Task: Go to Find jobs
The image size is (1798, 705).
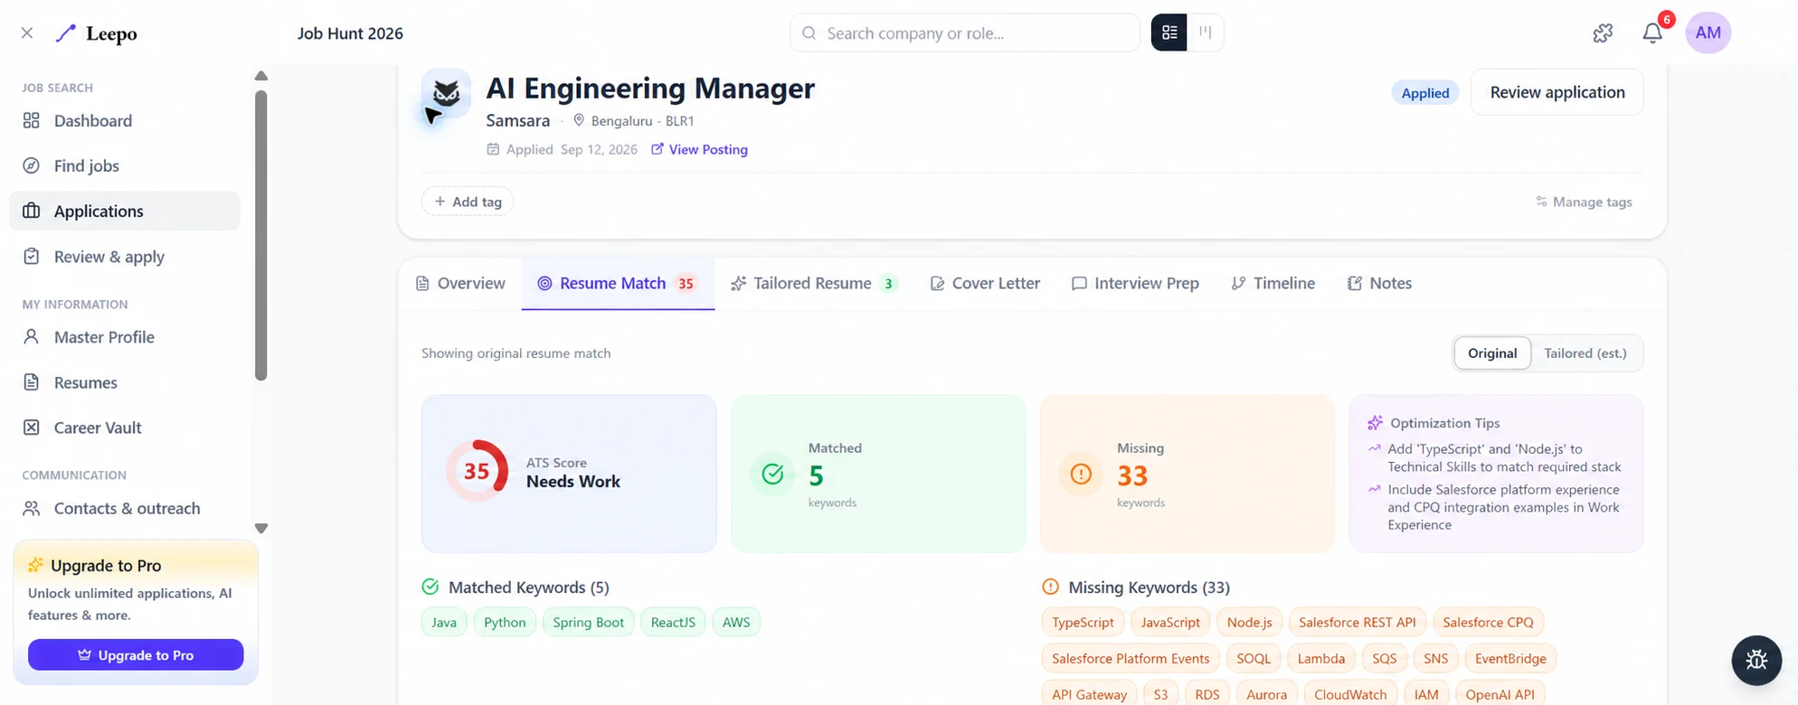Action: coord(125,166)
